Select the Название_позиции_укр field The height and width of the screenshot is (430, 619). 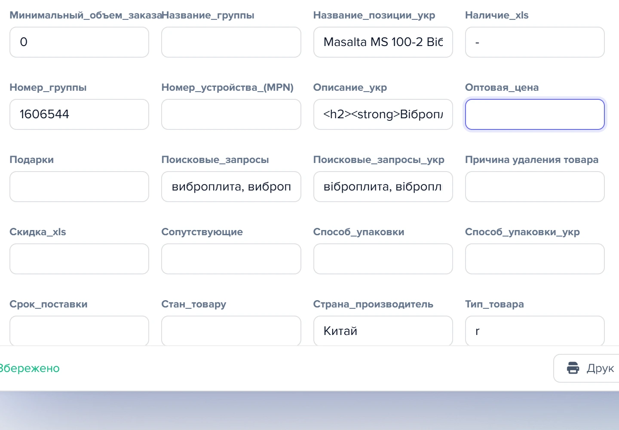[x=383, y=42]
